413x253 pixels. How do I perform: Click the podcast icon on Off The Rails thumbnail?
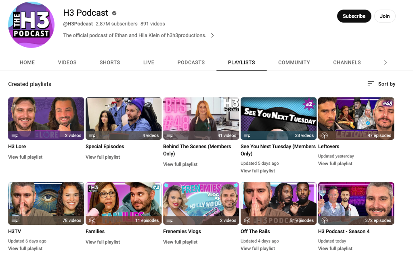click(x=247, y=220)
